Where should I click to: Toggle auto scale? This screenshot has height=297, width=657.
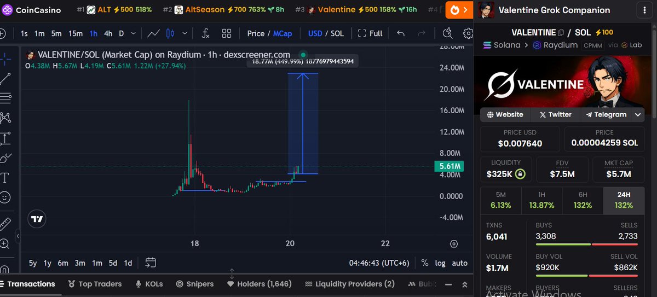pos(460,263)
